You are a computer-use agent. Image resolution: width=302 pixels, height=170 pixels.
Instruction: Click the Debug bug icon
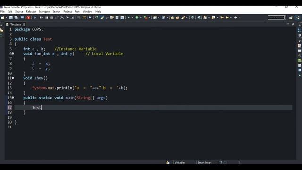[128, 17]
